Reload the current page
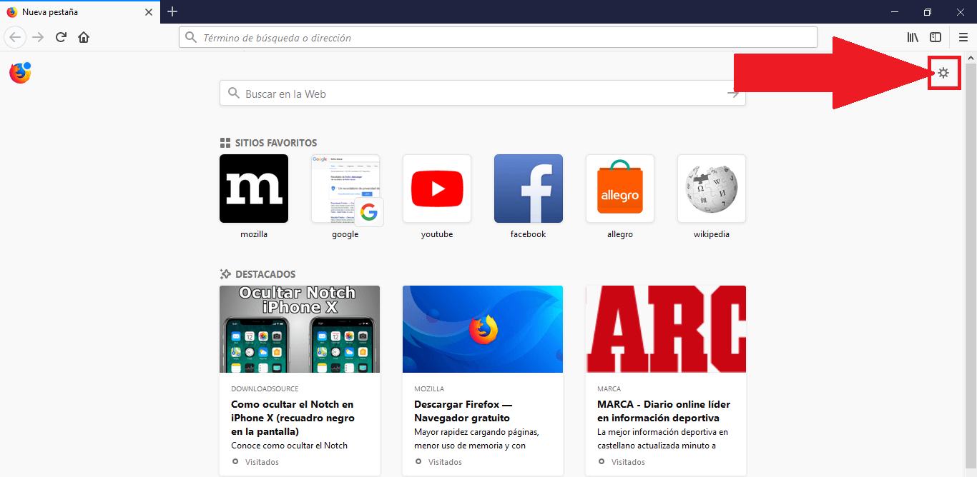Viewport: 977px width, 477px height. click(x=62, y=37)
